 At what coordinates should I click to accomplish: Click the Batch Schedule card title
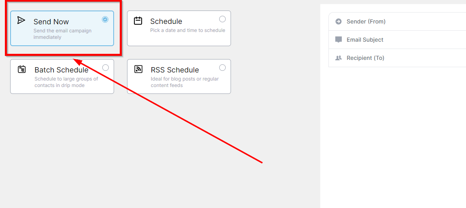click(x=61, y=70)
